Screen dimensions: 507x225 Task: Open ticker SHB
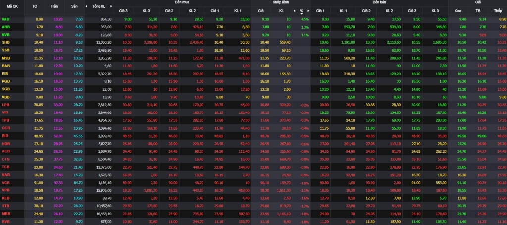click(x=6, y=42)
